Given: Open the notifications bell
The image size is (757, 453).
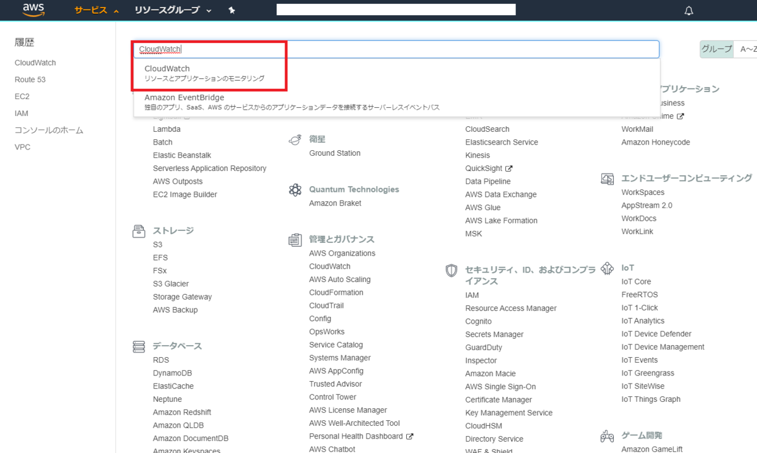Looking at the screenshot, I should pyautogui.click(x=689, y=11).
